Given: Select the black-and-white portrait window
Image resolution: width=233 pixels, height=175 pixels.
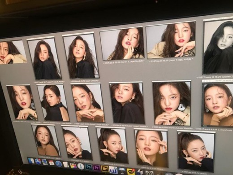Looking at the screenshot, I should [218, 47].
